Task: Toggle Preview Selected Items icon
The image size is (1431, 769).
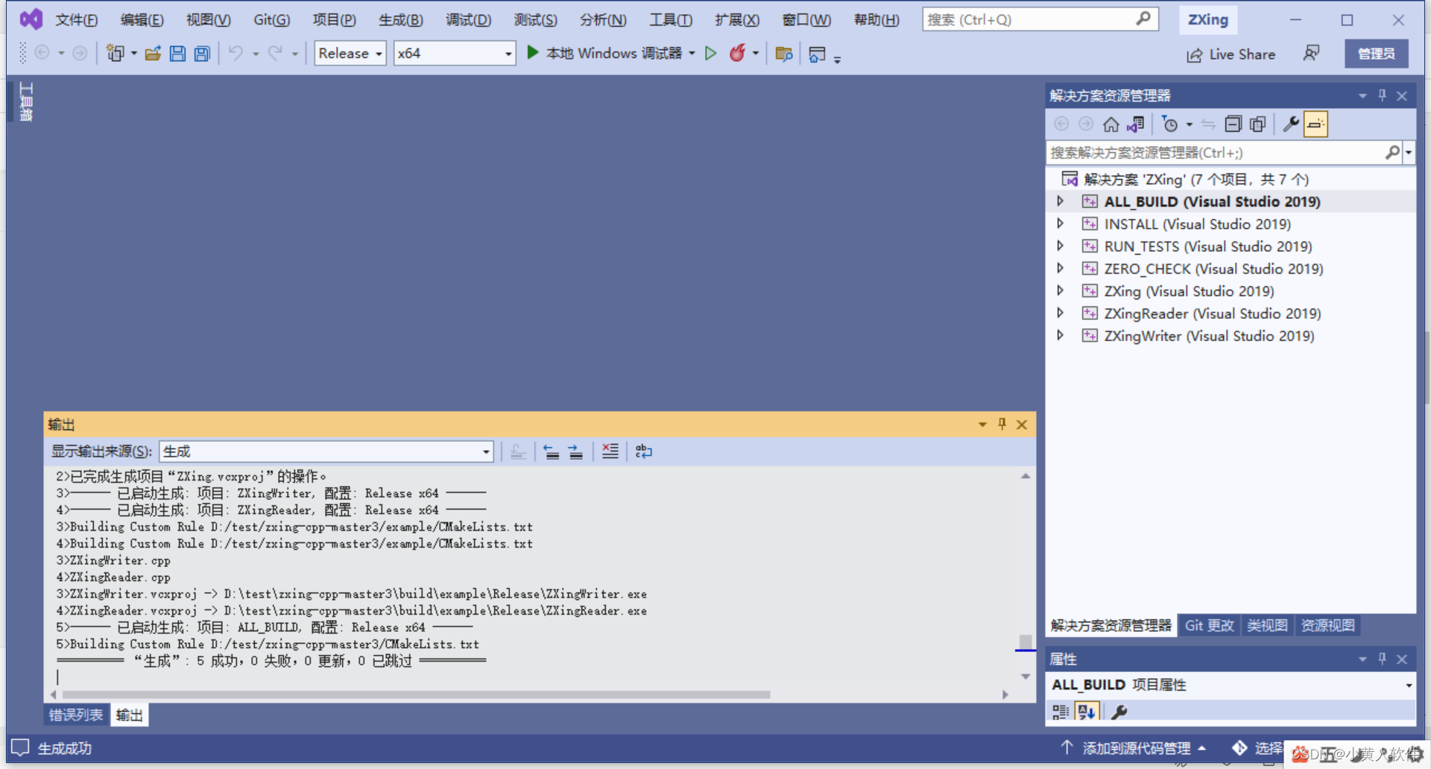Action: click(x=1315, y=124)
